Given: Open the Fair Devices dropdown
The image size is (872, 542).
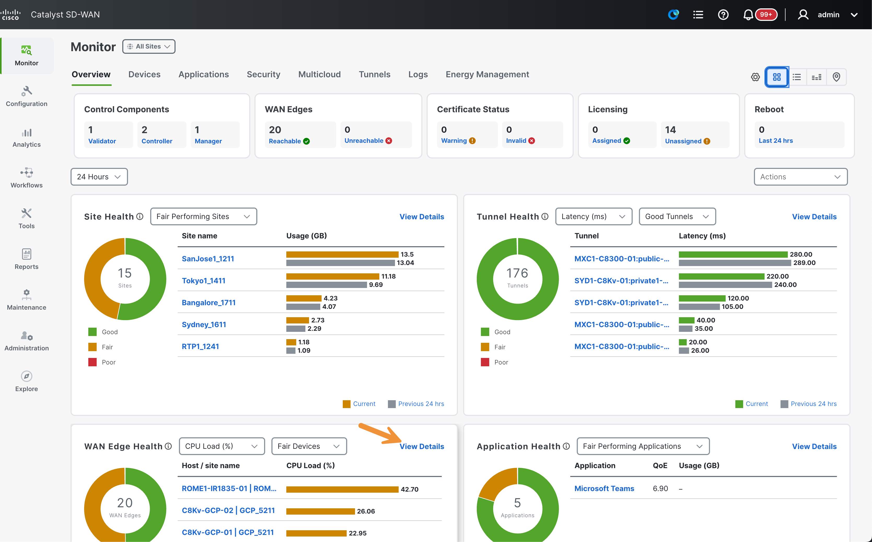Looking at the screenshot, I should click(309, 446).
